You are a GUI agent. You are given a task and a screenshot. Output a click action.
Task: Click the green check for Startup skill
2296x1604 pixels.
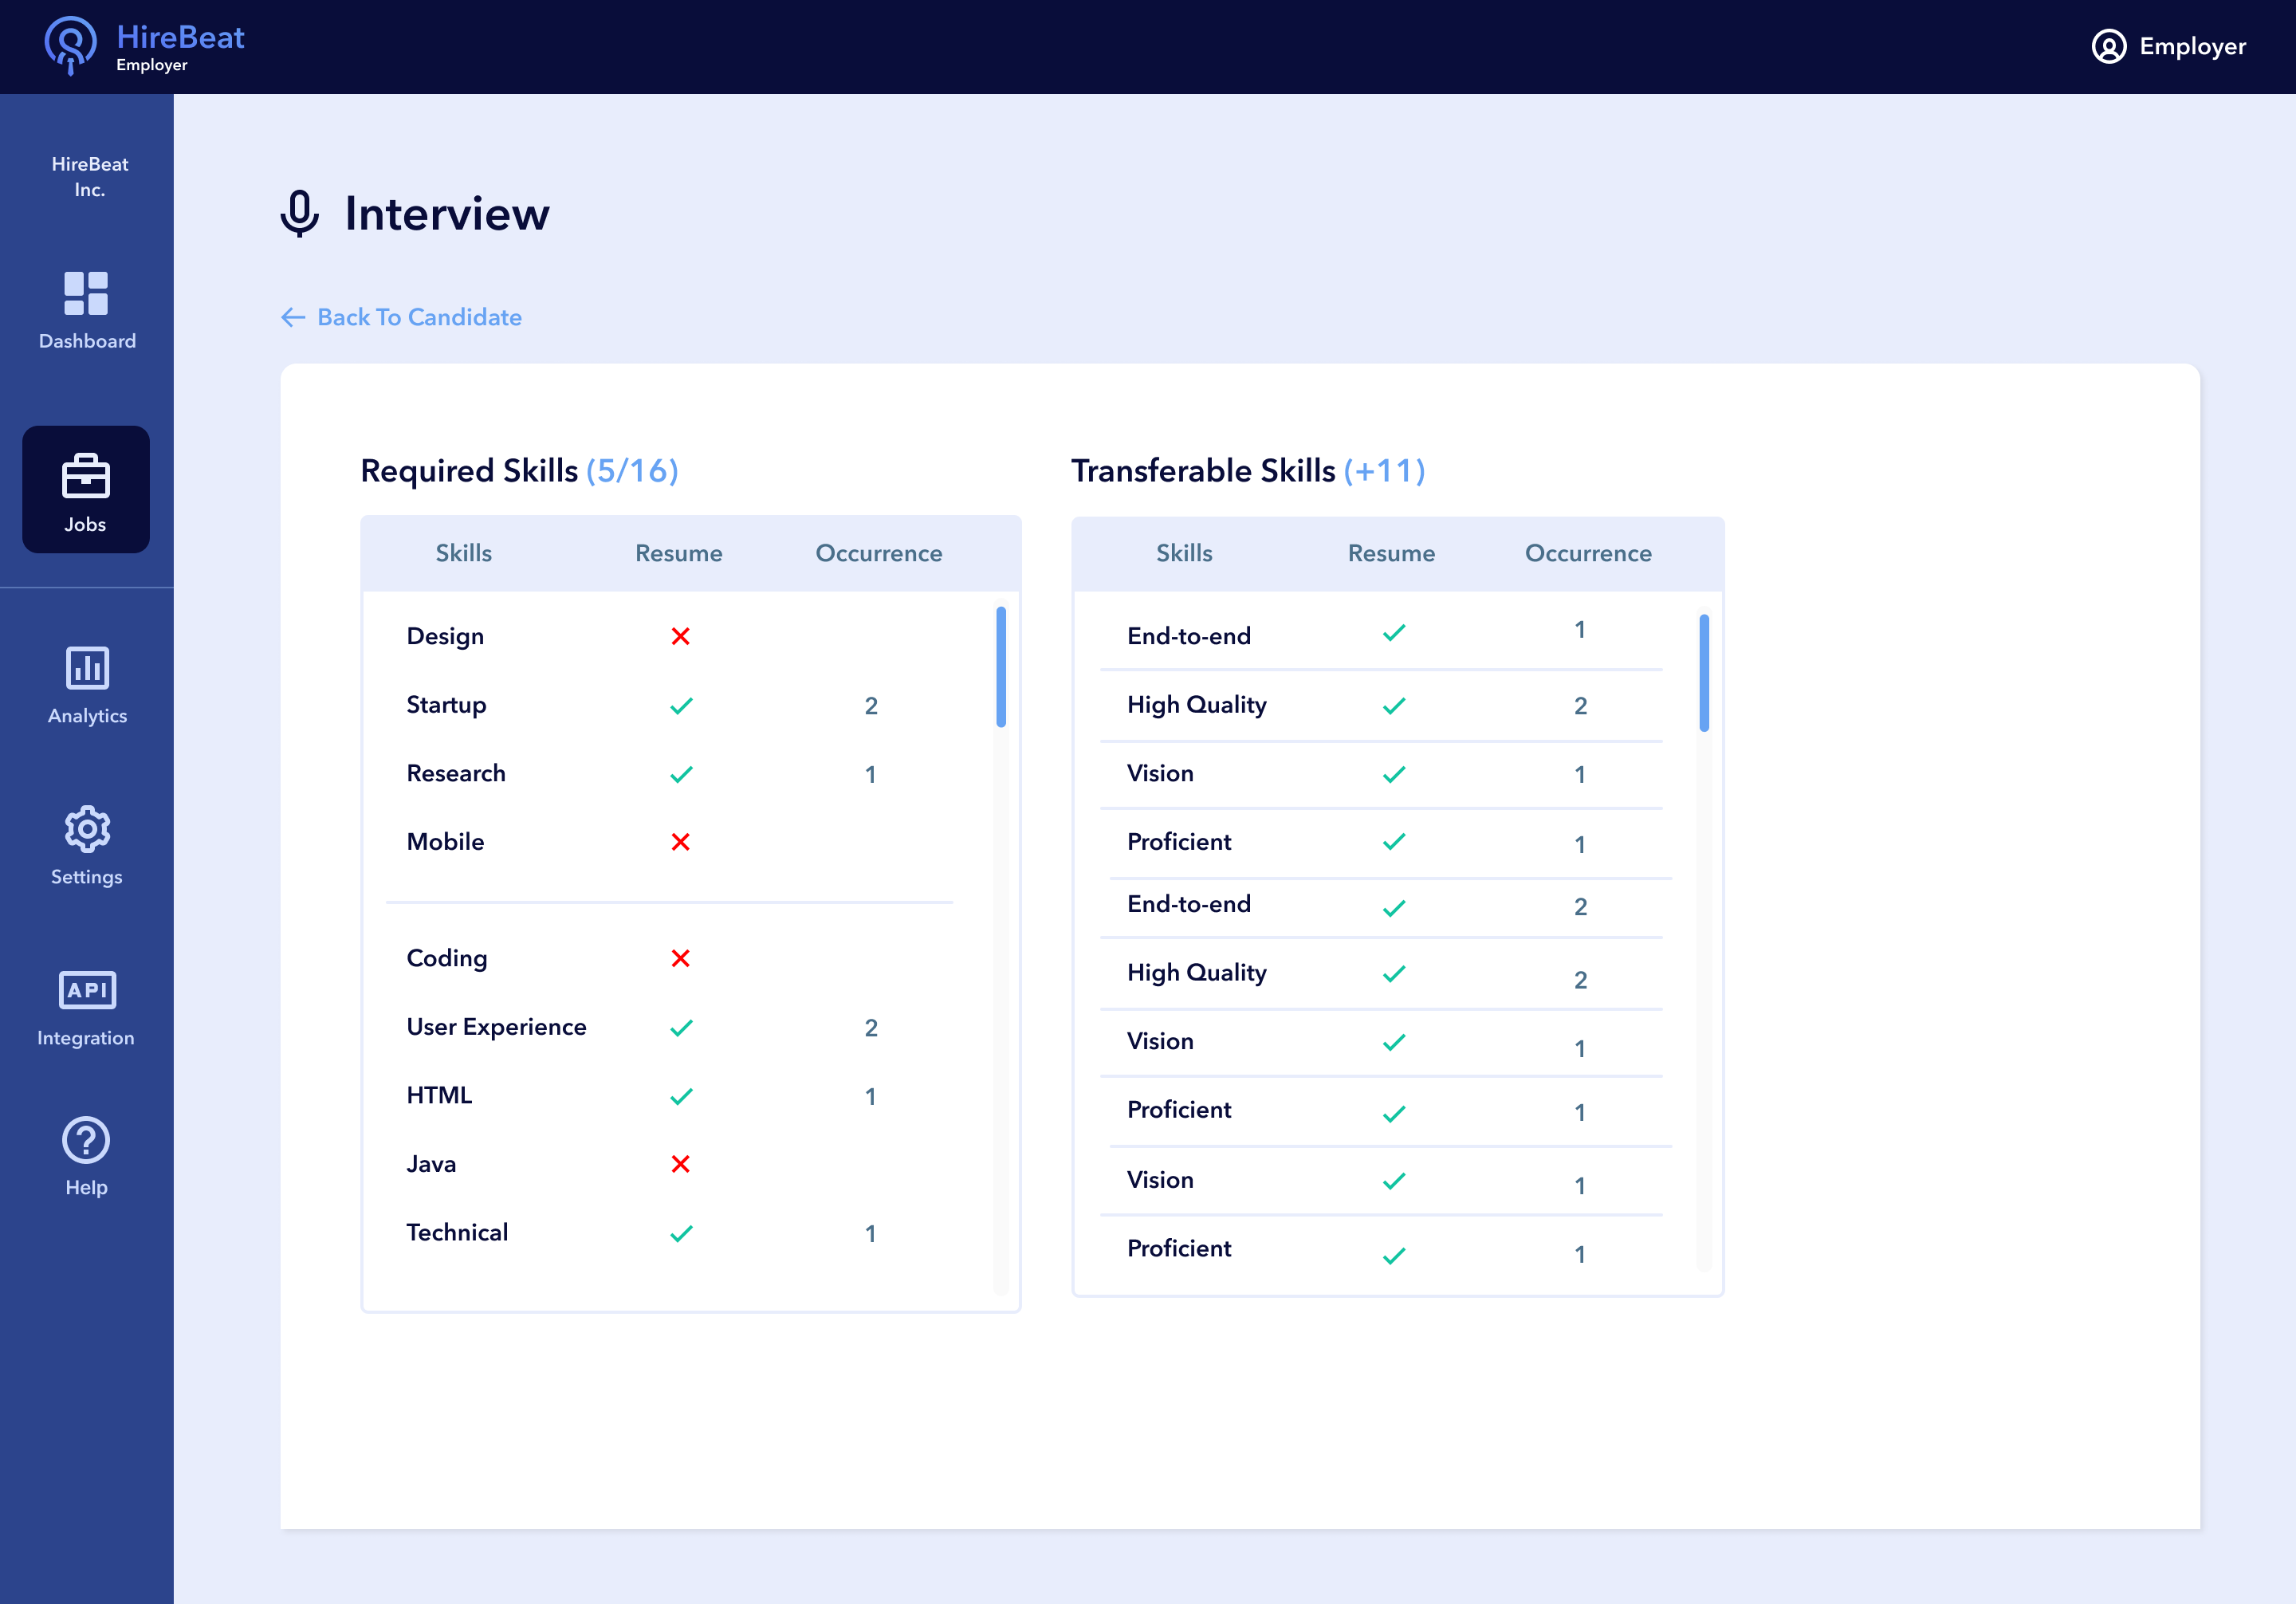pos(681,706)
